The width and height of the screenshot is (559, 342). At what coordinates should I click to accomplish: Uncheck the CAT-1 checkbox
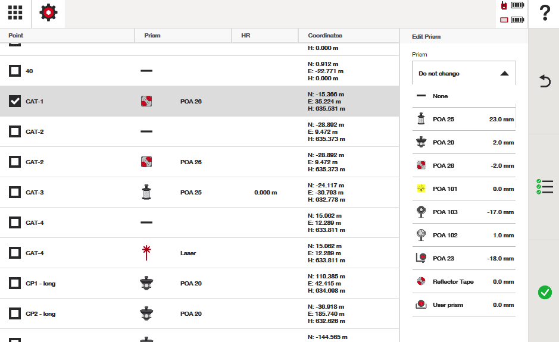tap(15, 101)
